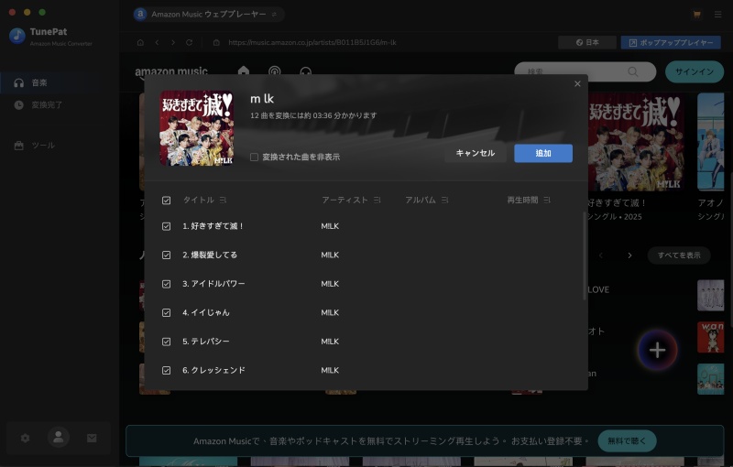This screenshot has width=733, height=467.
Task: Click the TunePat logo icon
Action: pos(17,36)
